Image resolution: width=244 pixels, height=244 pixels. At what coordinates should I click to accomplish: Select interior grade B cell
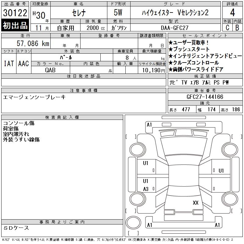click(x=238, y=27)
